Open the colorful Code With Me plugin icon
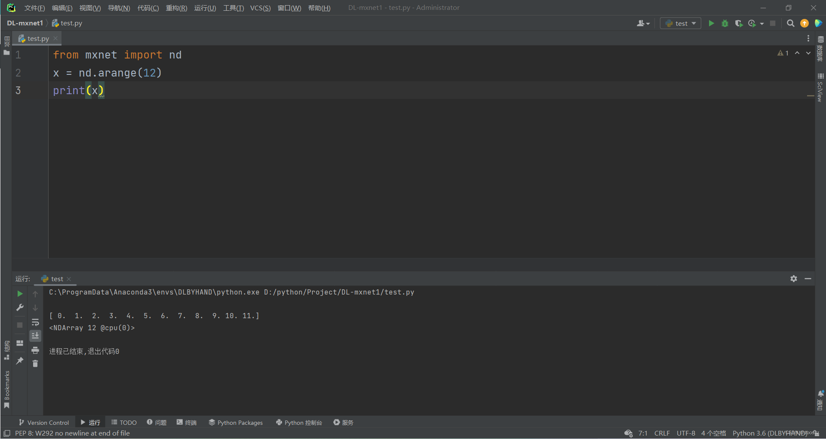Viewport: 826px width, 439px height. click(818, 23)
